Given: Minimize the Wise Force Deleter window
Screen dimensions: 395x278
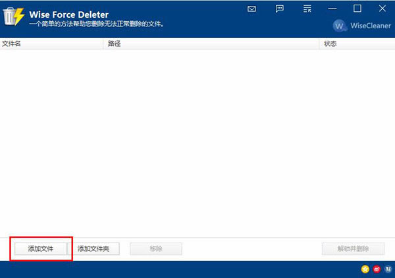Looking at the screenshot, I should pyautogui.click(x=332, y=9).
